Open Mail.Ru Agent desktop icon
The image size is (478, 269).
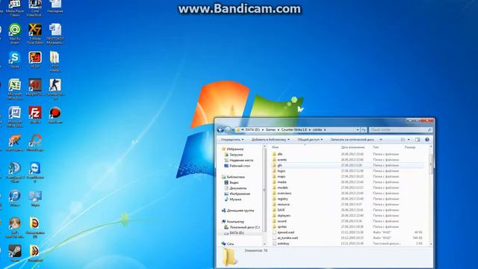(14, 34)
